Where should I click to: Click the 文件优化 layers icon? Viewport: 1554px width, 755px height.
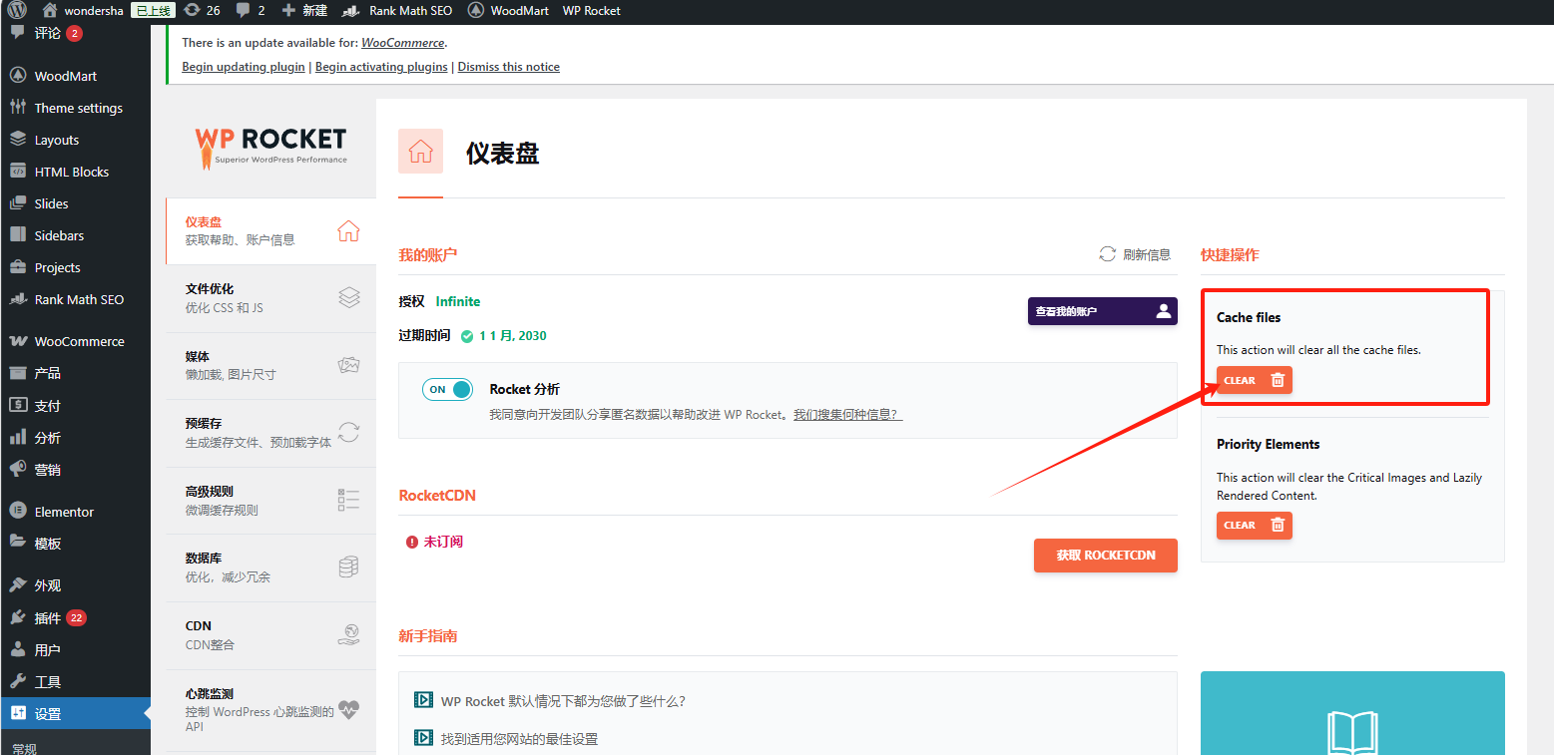click(x=348, y=297)
